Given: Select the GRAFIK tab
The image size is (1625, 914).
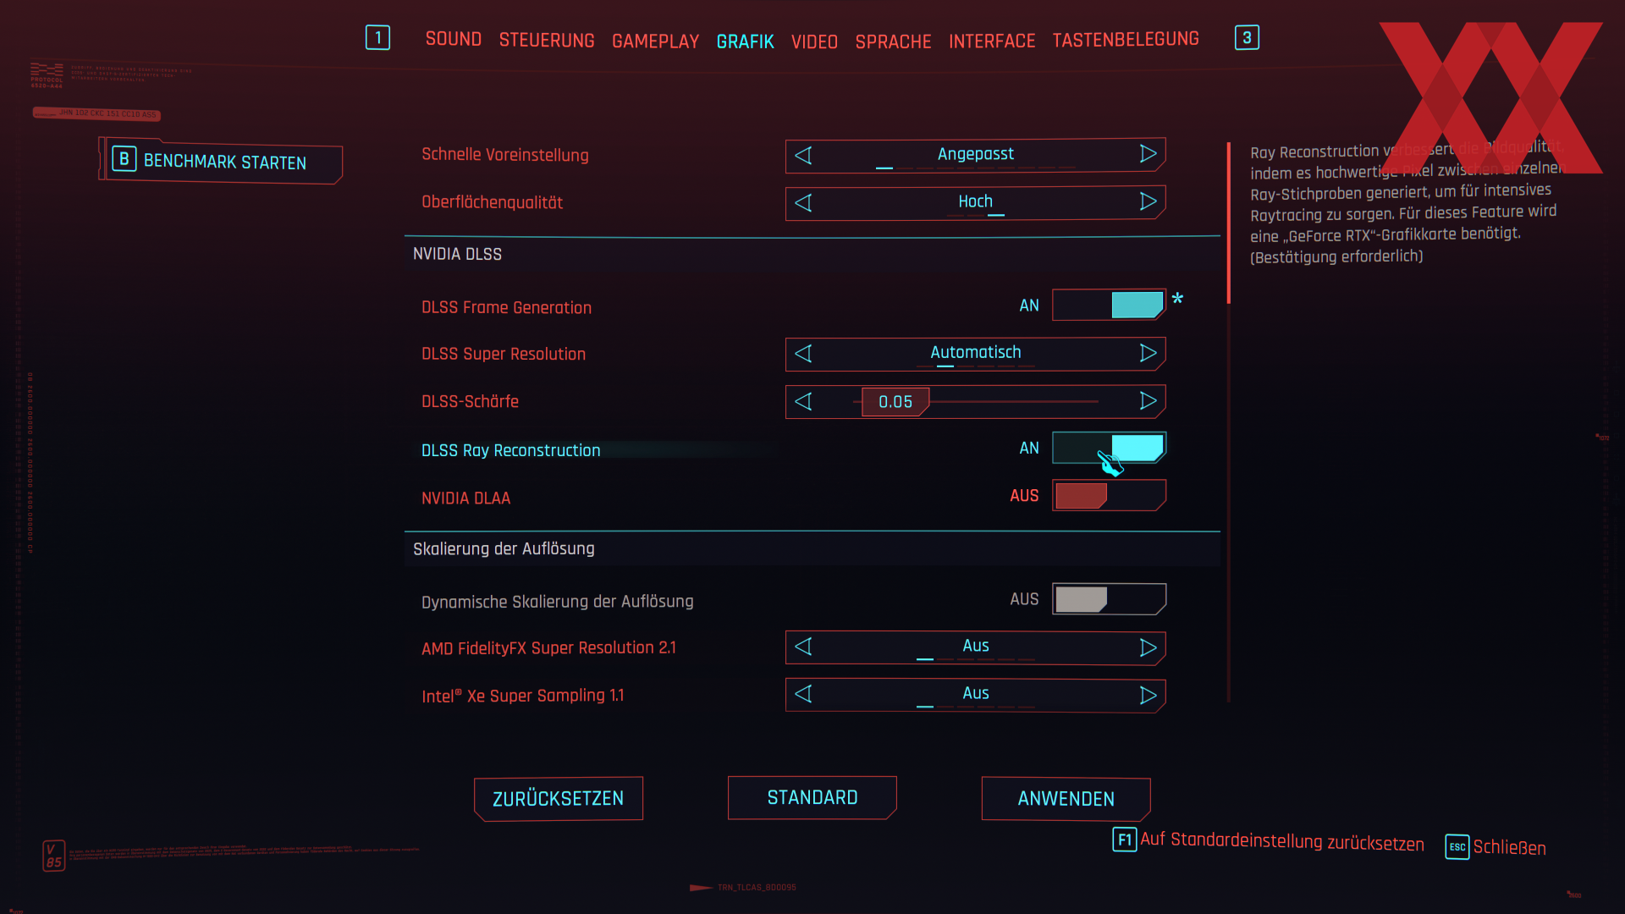Looking at the screenshot, I should (745, 41).
